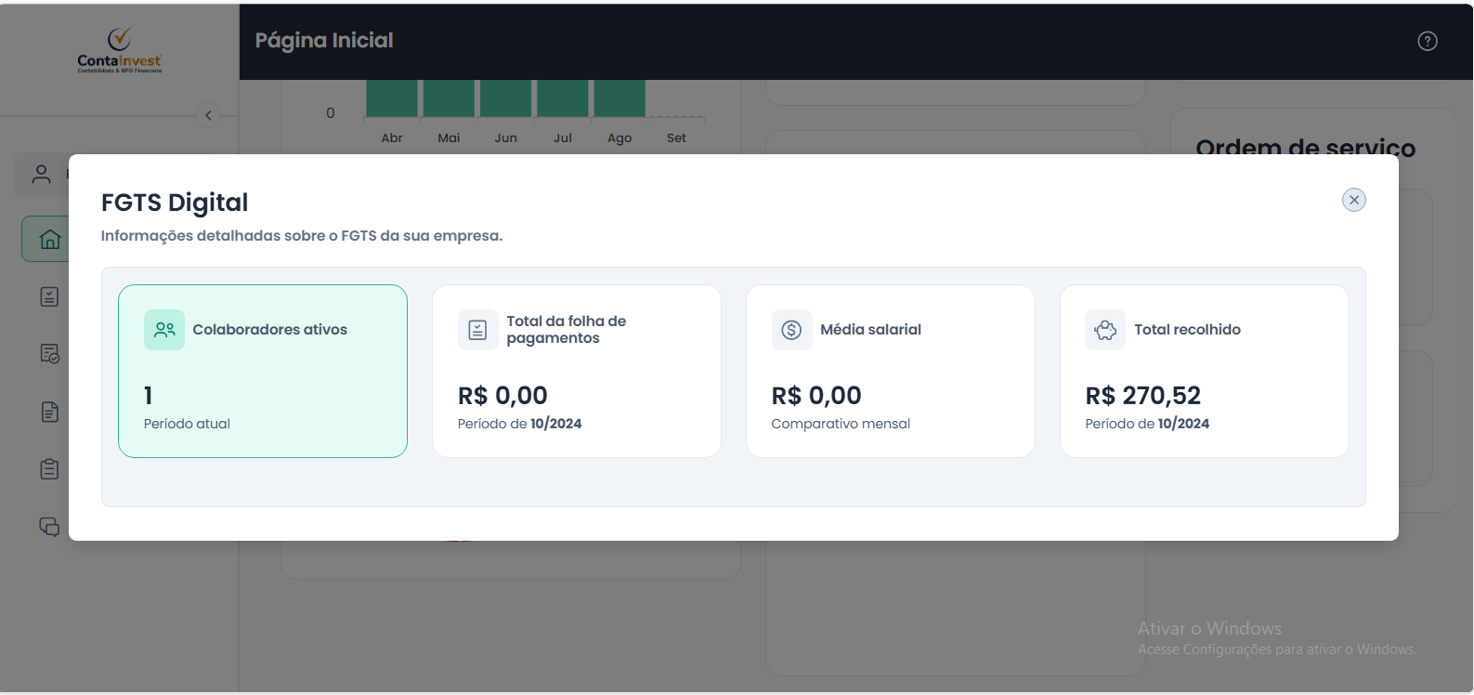1474x695 pixels.
Task: Click the FGTS Digital dialog title
Action: (175, 203)
